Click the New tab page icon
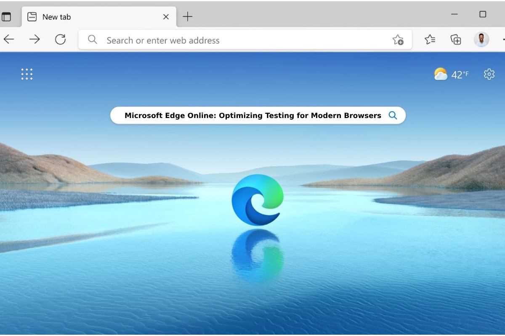505x336 pixels. [x=32, y=17]
